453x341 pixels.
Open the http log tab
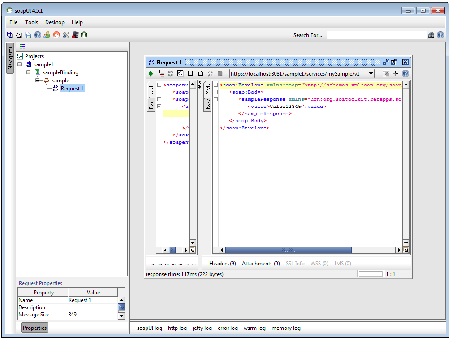pyautogui.click(x=177, y=328)
